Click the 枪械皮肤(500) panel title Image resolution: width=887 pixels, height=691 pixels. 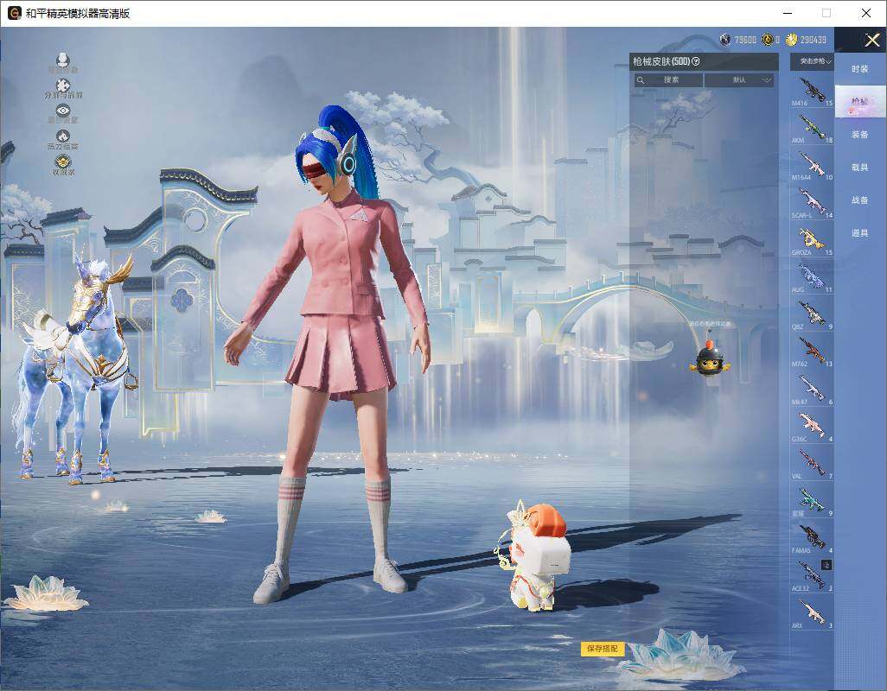tap(661, 61)
